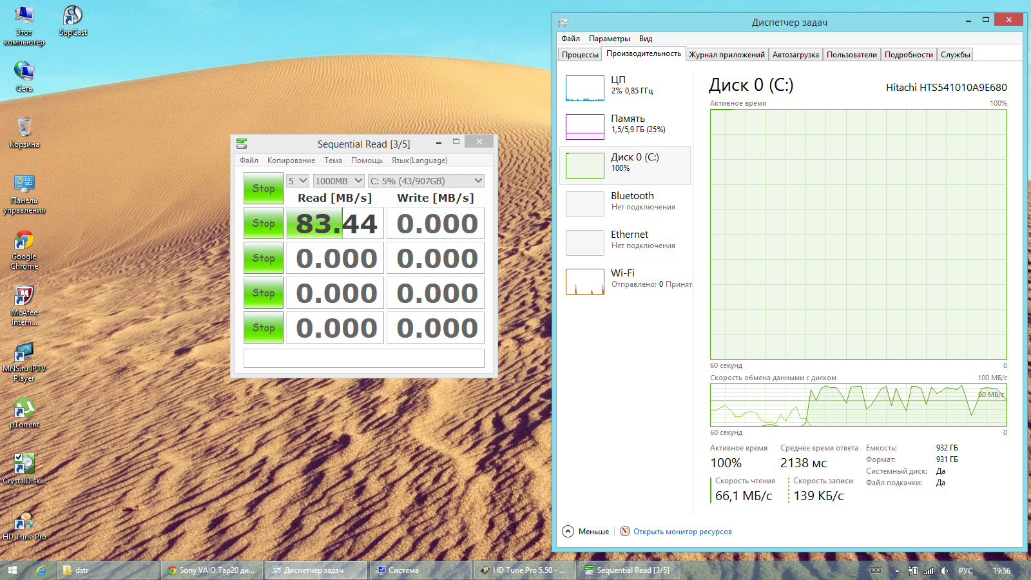Switch to the Процессы tab
Image resolution: width=1031 pixels, height=580 pixels.
tap(579, 55)
